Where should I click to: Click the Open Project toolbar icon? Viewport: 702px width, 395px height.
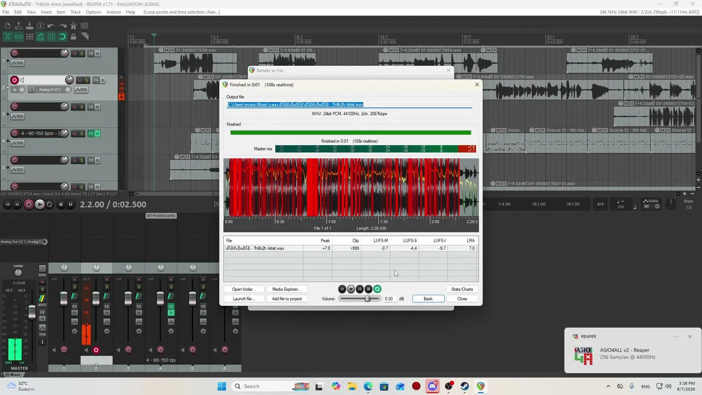(19, 26)
